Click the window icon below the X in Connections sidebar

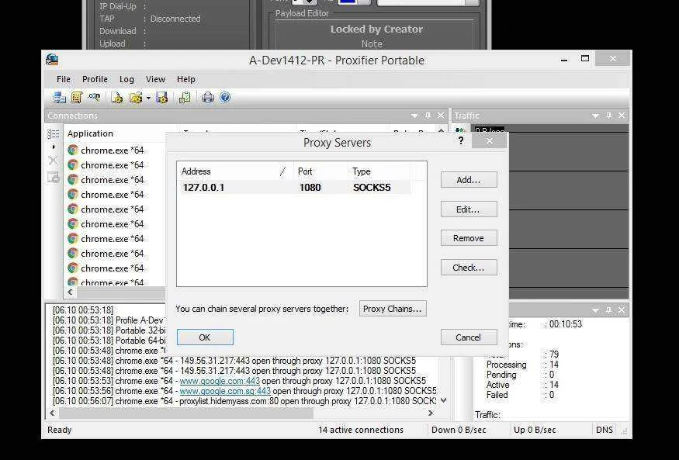54,177
